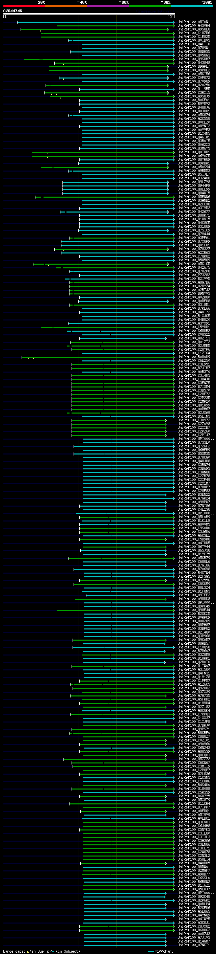The image size is (216, 954).
Task: Select the UniRef100_A2XR63 label
Action: [x=193, y=252]
